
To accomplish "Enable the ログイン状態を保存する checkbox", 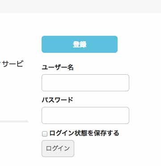I will (x=45, y=134).
